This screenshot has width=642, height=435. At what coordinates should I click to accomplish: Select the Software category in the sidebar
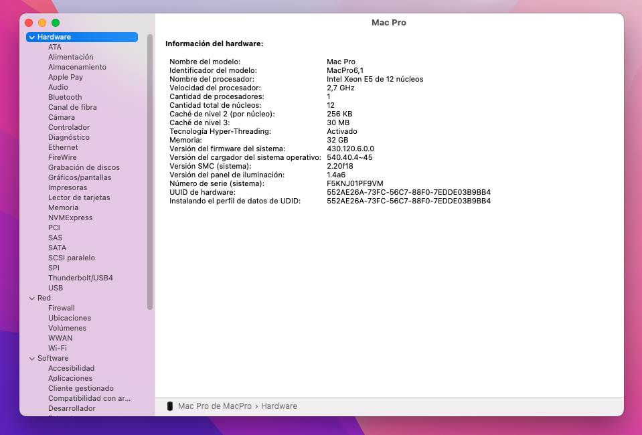tap(53, 358)
